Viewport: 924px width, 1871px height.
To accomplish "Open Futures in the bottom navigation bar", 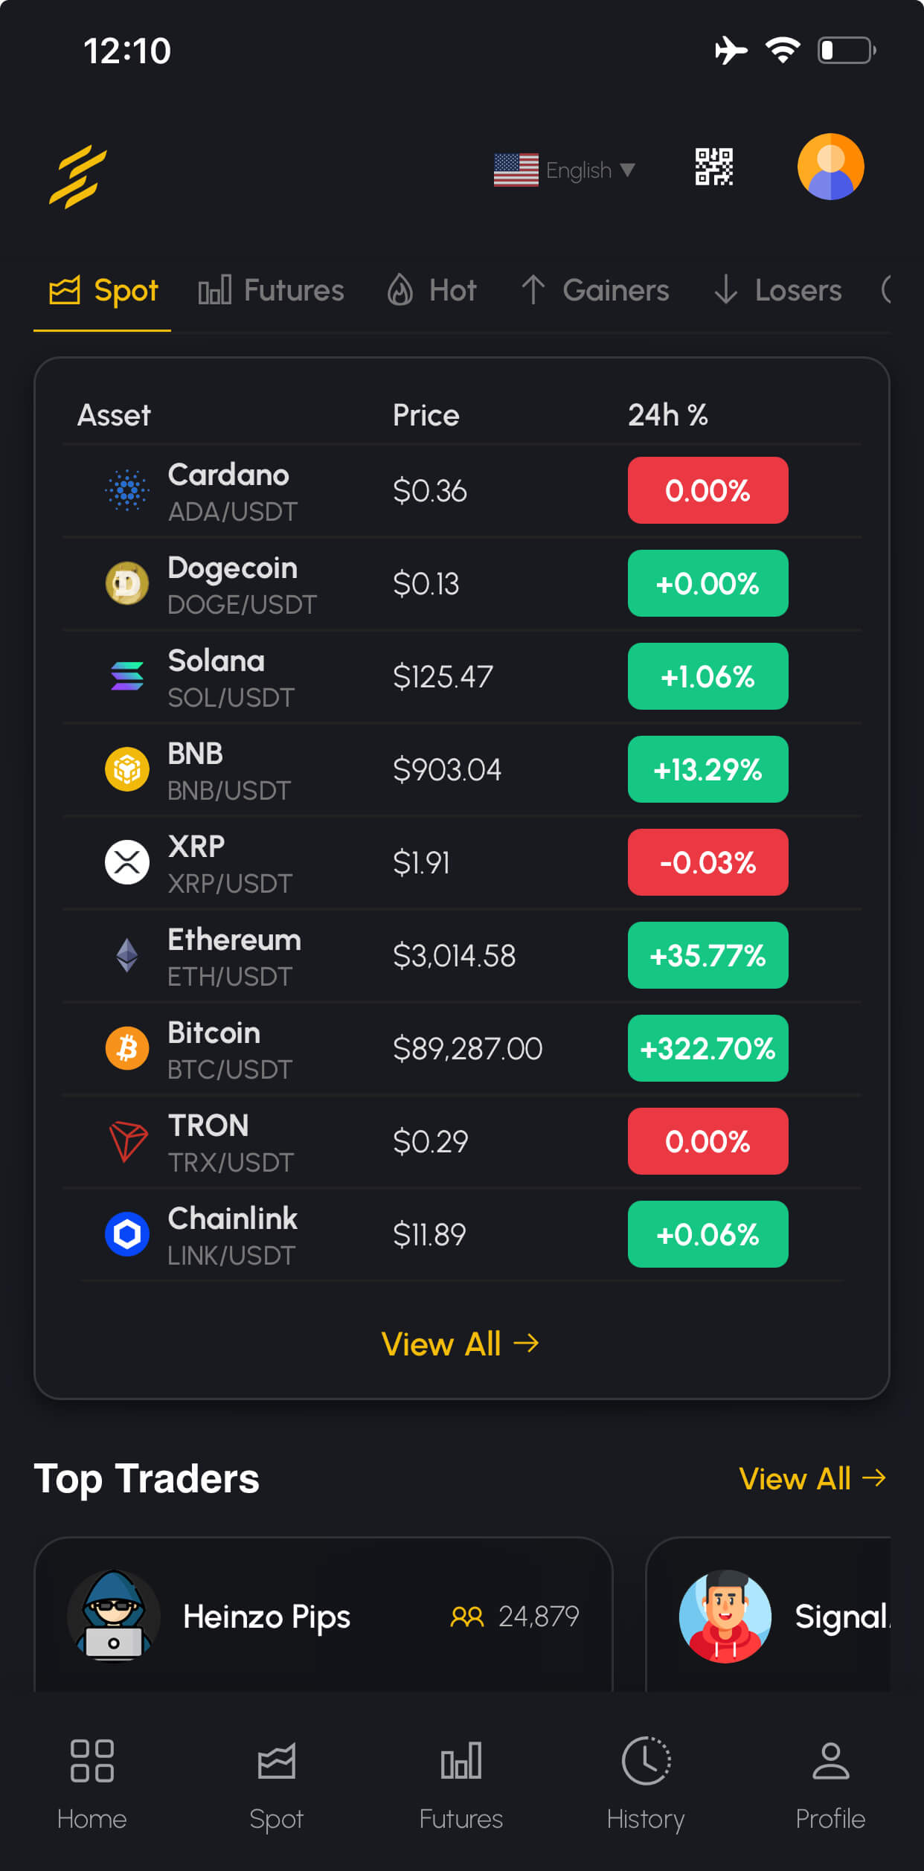I will point(461,1782).
